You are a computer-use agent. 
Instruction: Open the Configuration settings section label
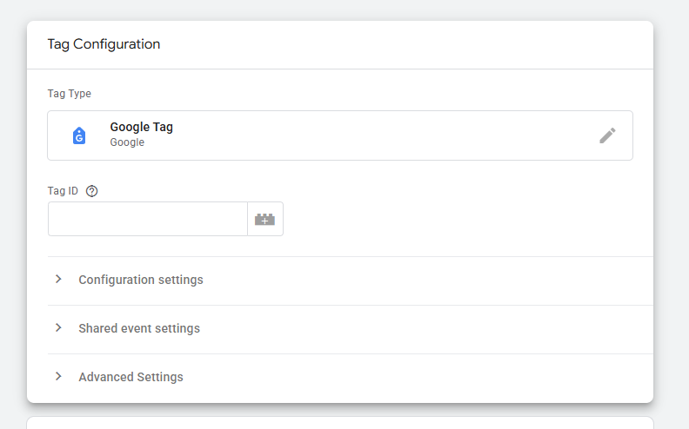pyautogui.click(x=141, y=280)
